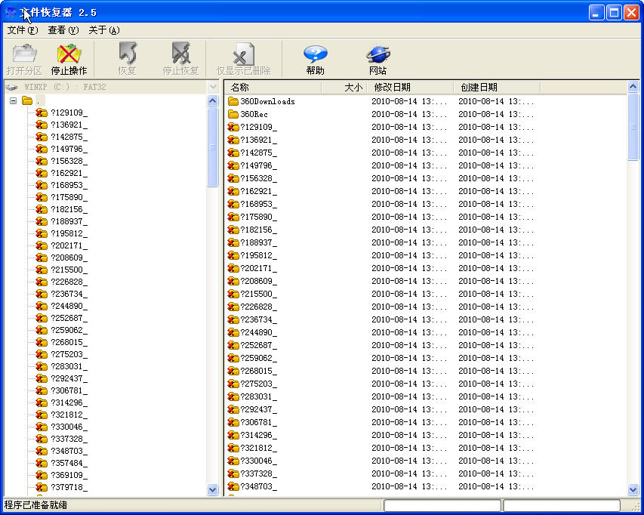Open the About (关于) menu
Screen dimensions: 644x515
[x=104, y=30]
